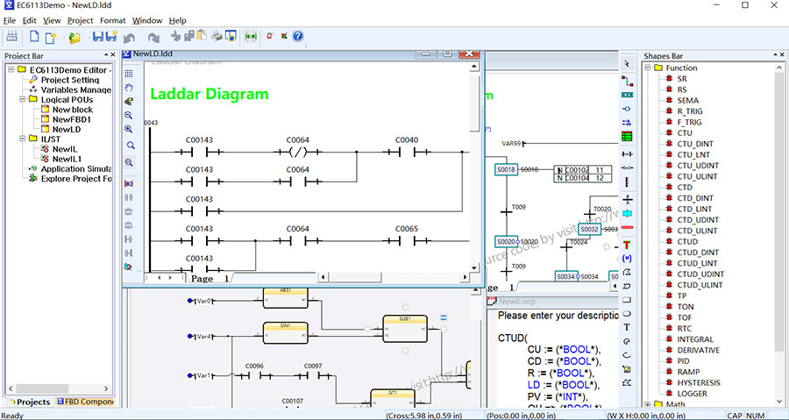
Task: Select the red line shape tool
Action: (627, 228)
